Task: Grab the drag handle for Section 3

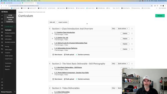Action: [50, 88]
